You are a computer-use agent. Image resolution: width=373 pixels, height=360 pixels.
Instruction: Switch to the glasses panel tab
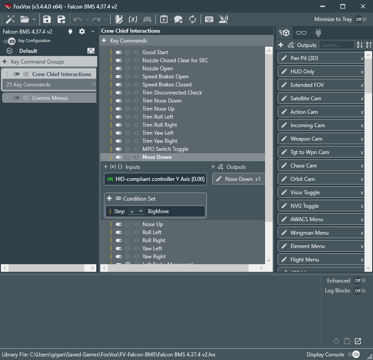click(x=301, y=33)
